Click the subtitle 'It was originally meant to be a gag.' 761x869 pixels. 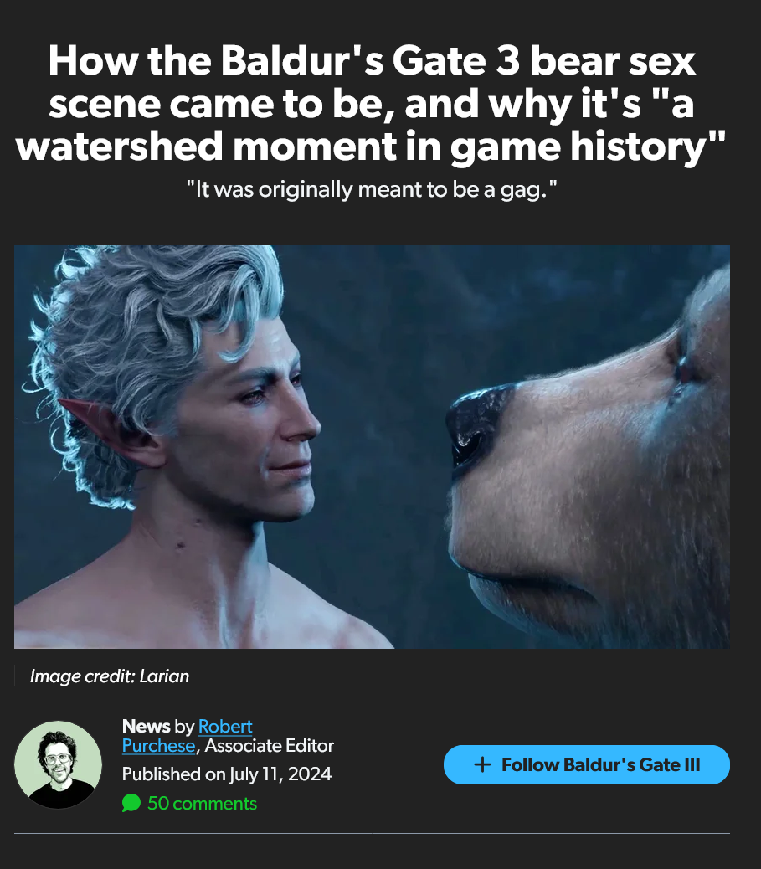pos(372,189)
